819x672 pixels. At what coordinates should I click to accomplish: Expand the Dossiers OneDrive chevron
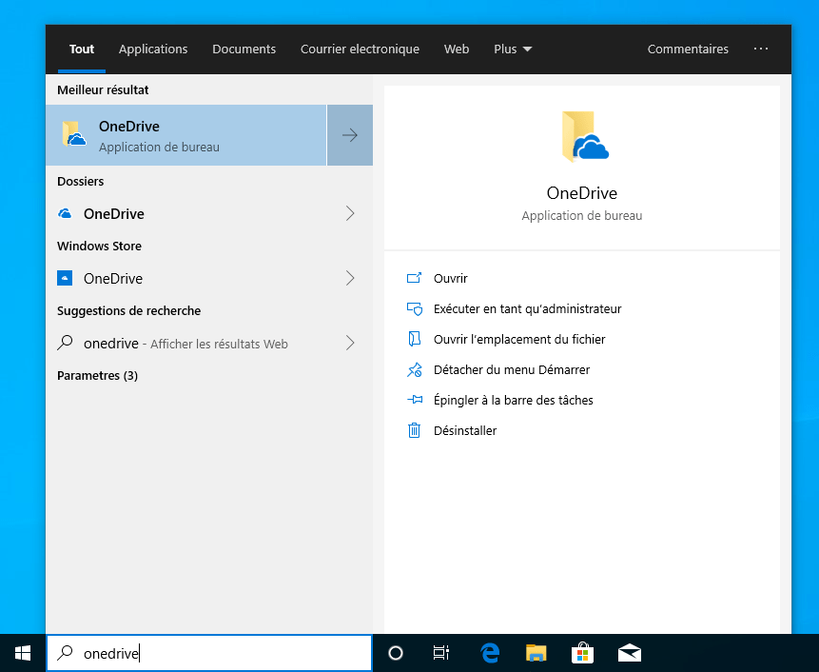click(x=350, y=213)
